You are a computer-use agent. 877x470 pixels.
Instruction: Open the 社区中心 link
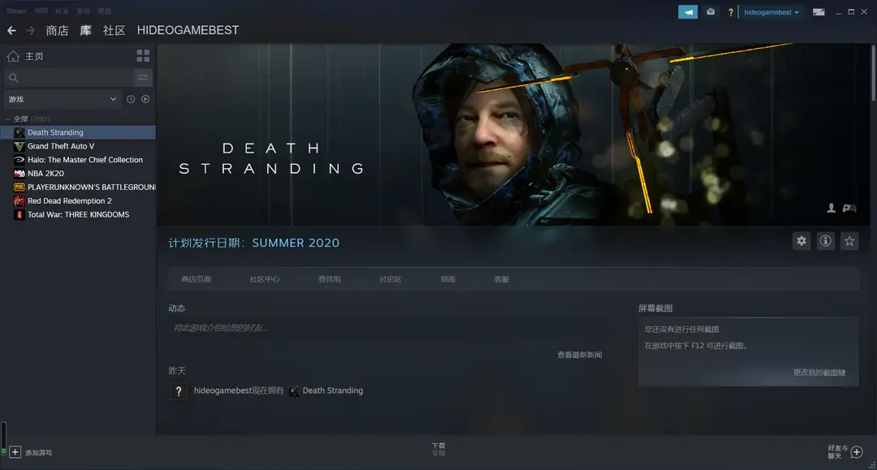(265, 279)
